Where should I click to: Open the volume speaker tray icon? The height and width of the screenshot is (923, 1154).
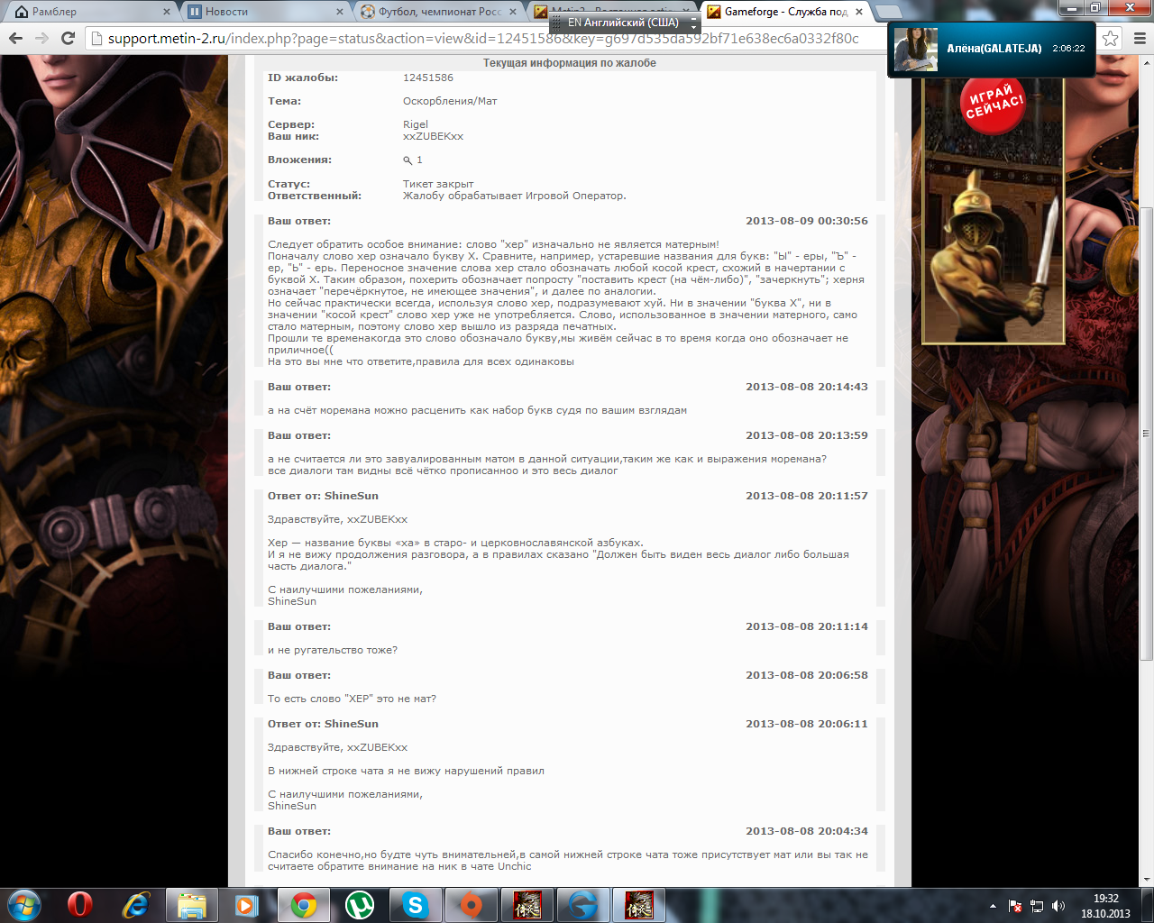(1058, 906)
